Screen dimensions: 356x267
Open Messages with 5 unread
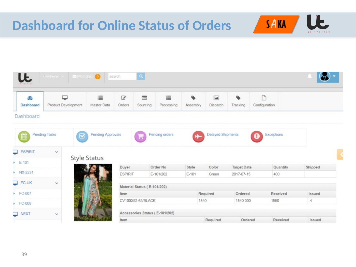coord(86,76)
